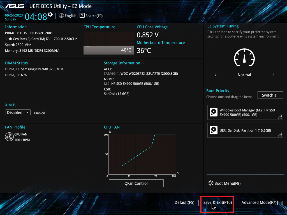Click the FAN Profile heading
287x215 pixels.
[15, 127]
